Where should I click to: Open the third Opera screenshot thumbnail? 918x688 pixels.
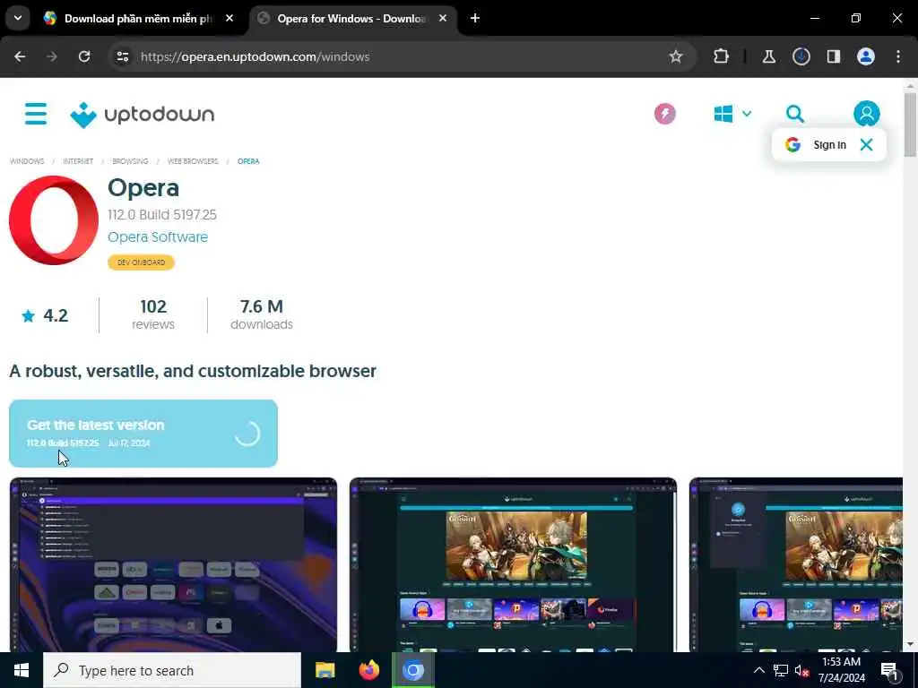796,564
